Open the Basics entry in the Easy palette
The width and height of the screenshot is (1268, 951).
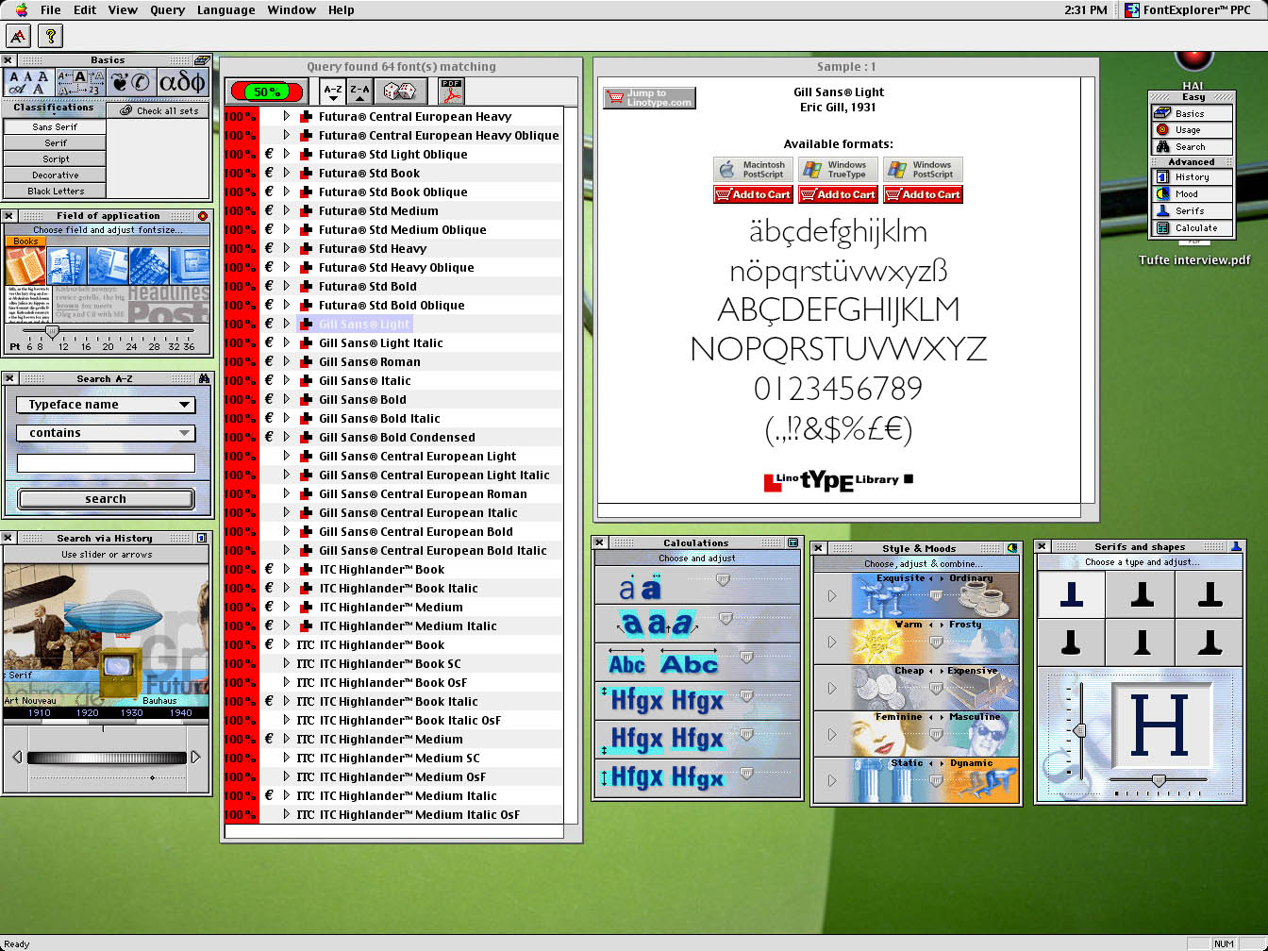(x=1192, y=113)
